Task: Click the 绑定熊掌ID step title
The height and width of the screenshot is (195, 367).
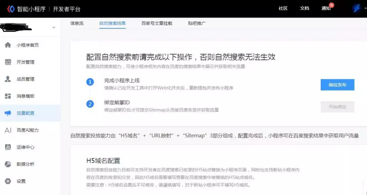Action: (117, 103)
